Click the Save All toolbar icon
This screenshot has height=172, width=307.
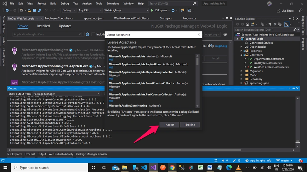(x=39, y=10)
